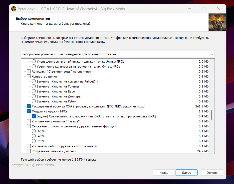
Task: Click the 241,8 Мб size value
Action: [x=202, y=106]
